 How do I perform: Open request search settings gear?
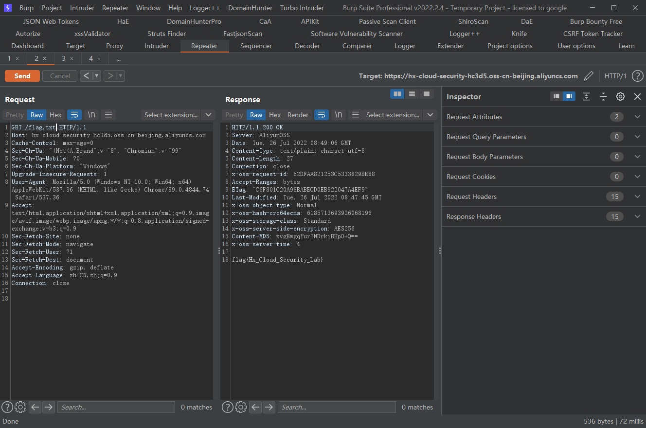pyautogui.click(x=20, y=407)
